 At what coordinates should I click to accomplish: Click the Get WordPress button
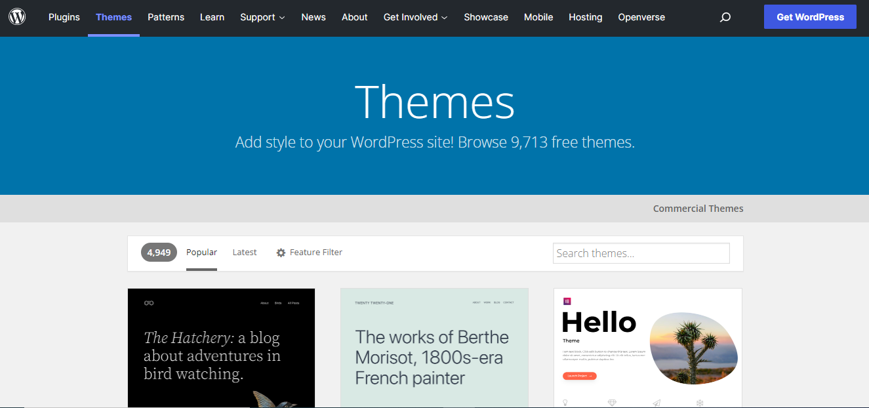point(810,17)
